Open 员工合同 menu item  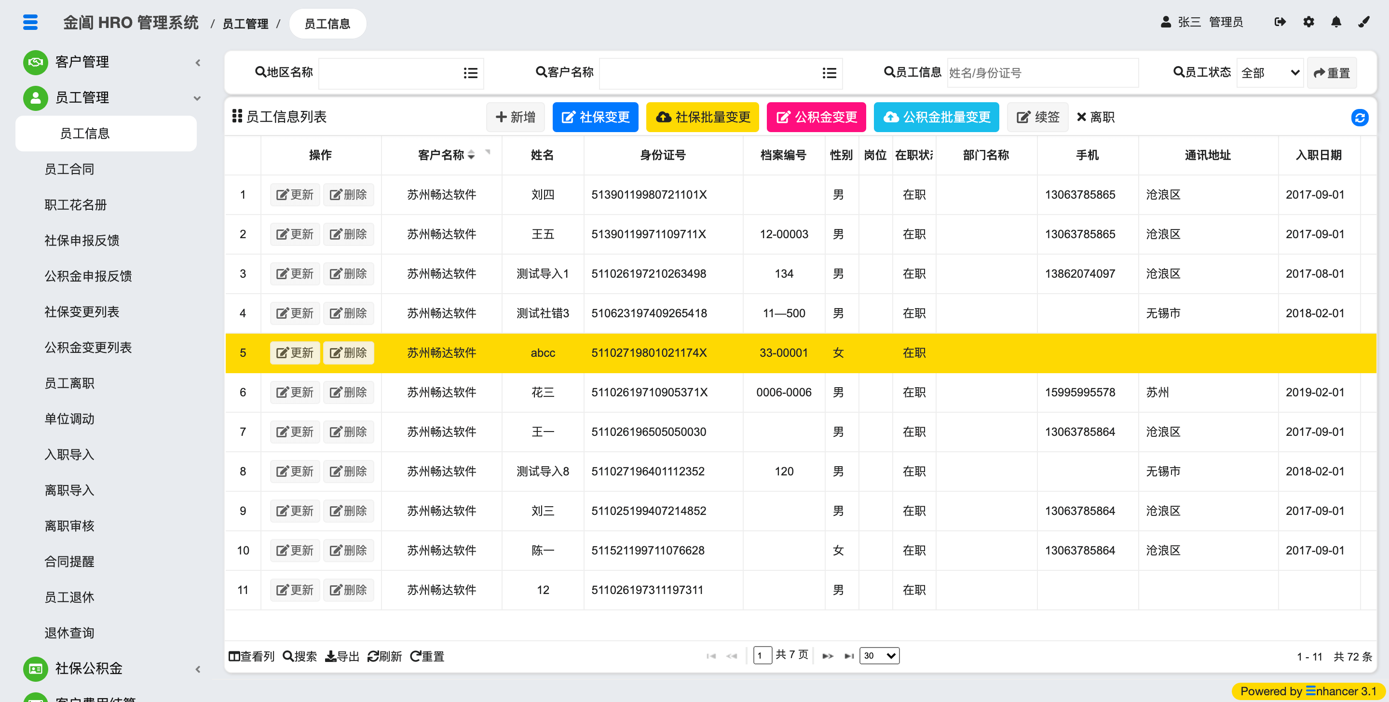point(69,169)
